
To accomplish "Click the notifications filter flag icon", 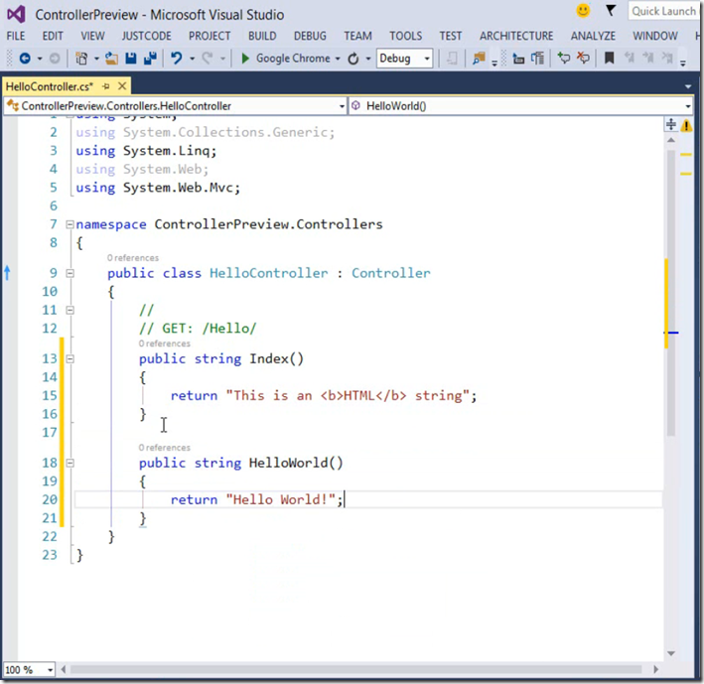I will click(611, 10).
